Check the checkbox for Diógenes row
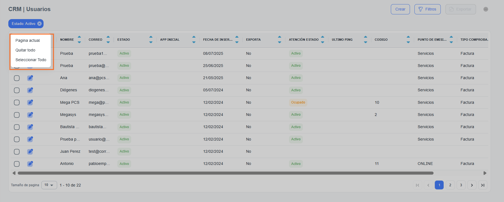This screenshot has width=504, height=202. (17, 90)
